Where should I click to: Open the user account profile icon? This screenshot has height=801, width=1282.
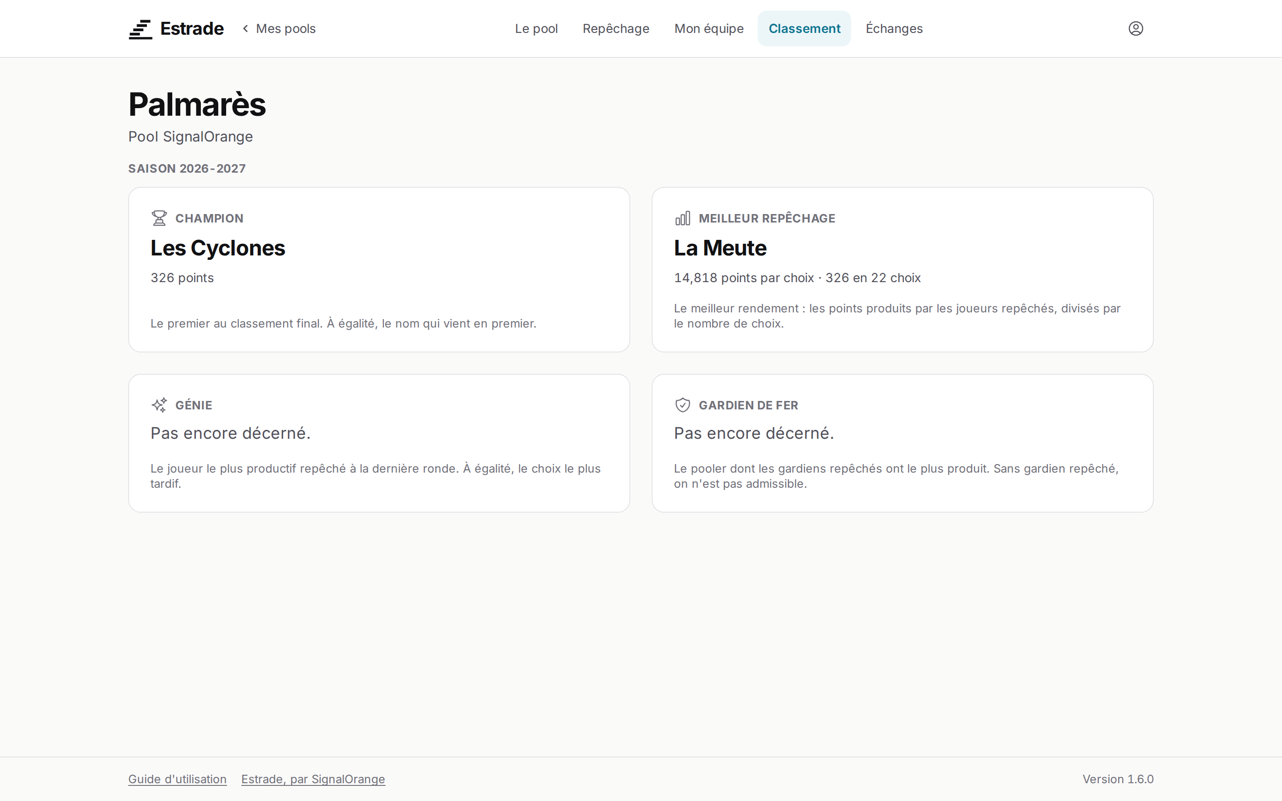click(x=1135, y=28)
